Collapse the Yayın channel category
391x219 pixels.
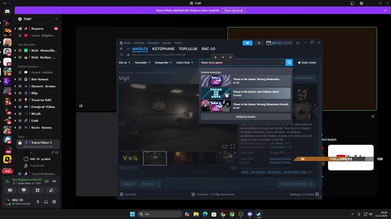click(x=23, y=137)
